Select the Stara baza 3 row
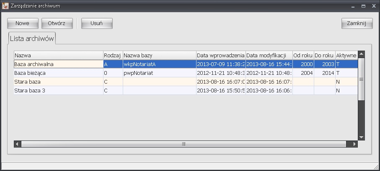Screen dimensions: 380x171 coord(58,90)
